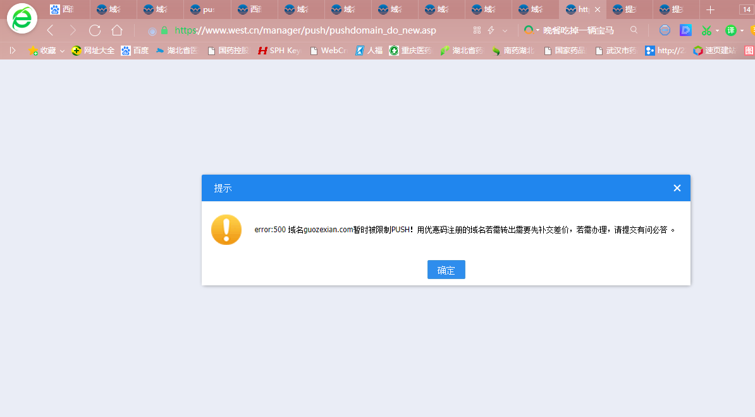Click the lightning speed-mode icon in address bar

pos(491,30)
